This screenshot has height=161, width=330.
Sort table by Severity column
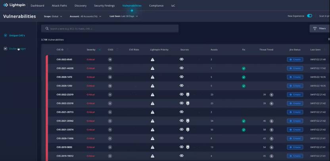point(91,50)
